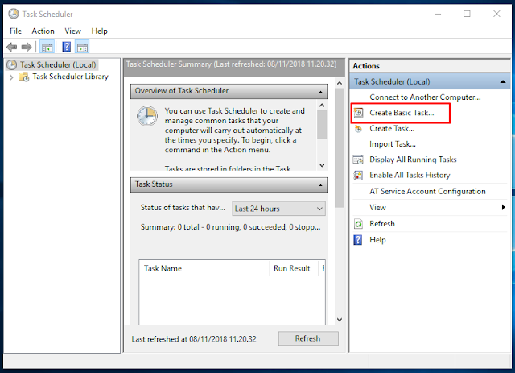The height and width of the screenshot is (373, 515).
Task: Collapse the Overview of Task Scheduler section
Action: (320, 92)
